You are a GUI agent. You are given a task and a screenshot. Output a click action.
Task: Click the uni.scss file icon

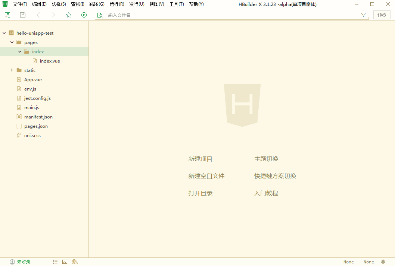pyautogui.click(x=19, y=135)
